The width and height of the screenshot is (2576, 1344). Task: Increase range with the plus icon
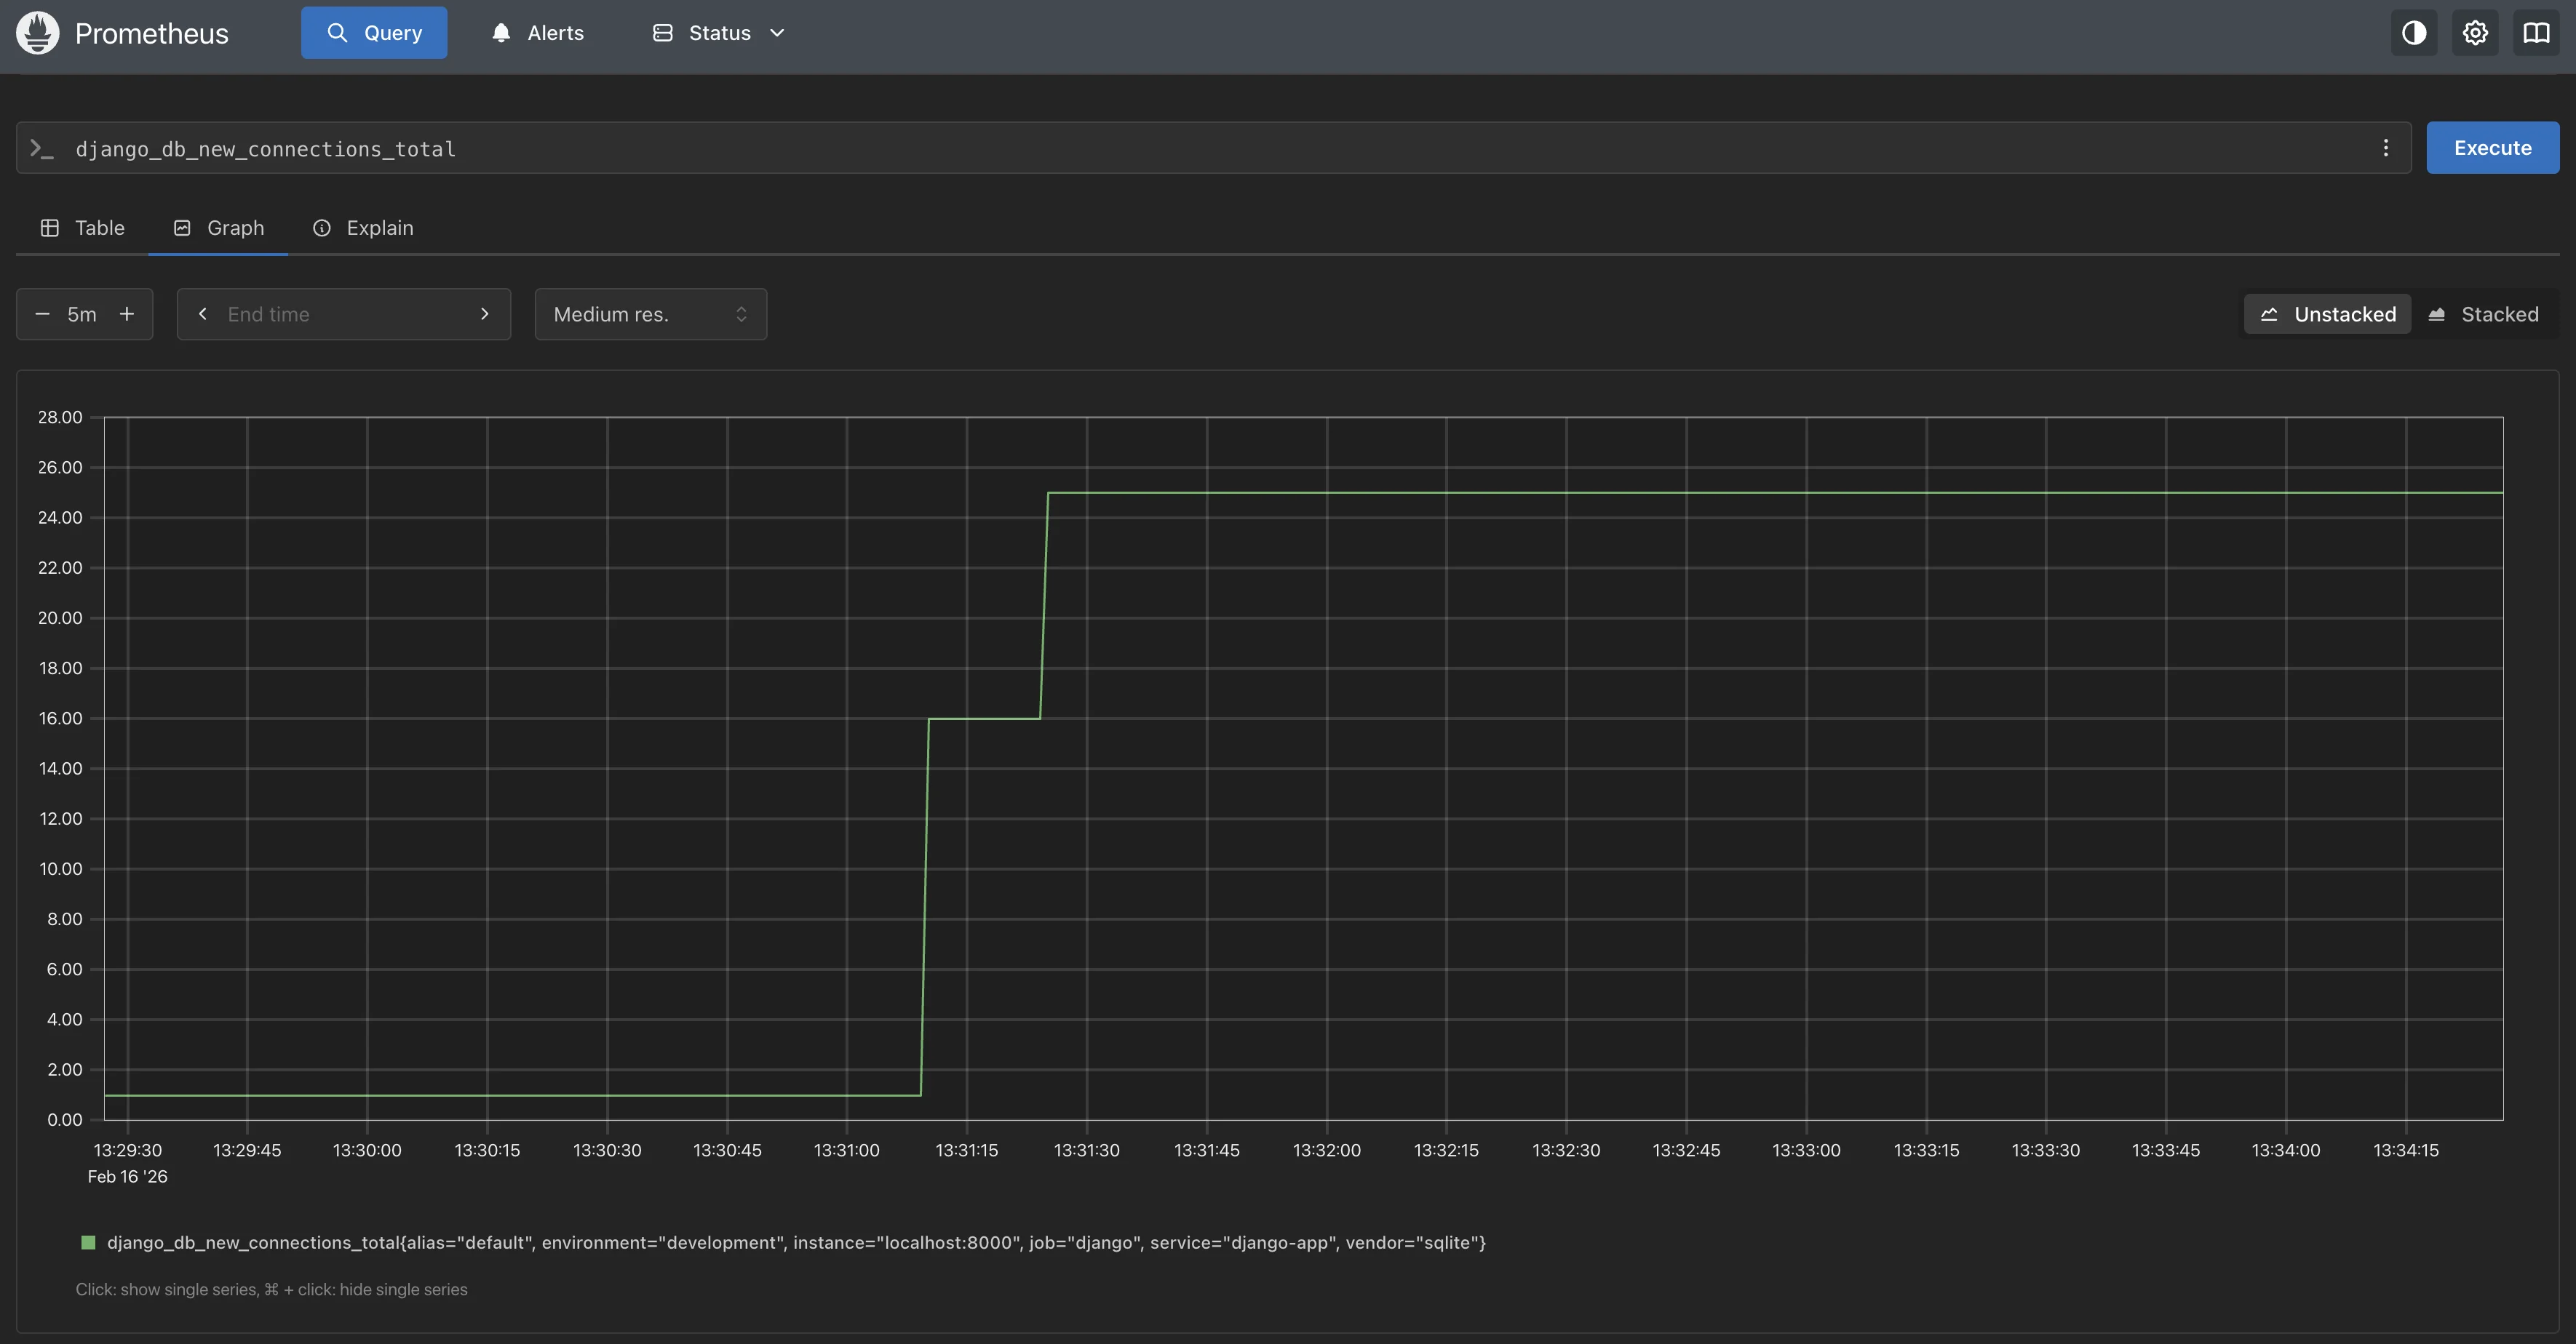point(127,313)
